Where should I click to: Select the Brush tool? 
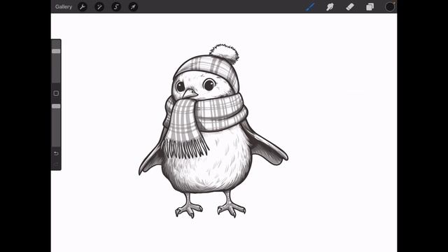click(x=310, y=7)
